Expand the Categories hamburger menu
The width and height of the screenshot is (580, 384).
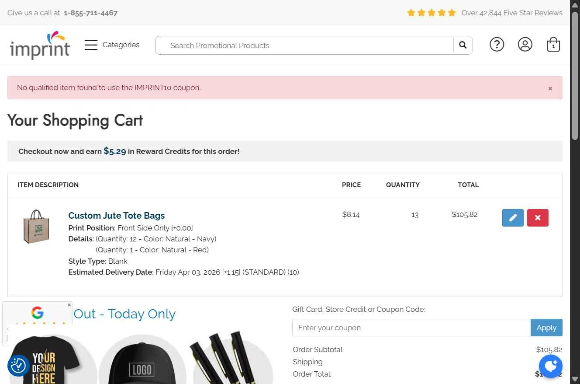coord(91,45)
